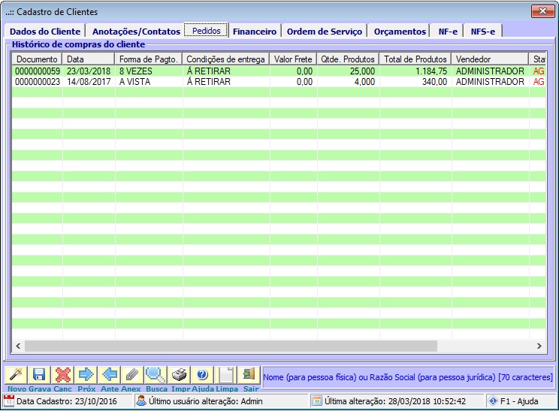Switch to the Ordem de Serviço tab
This screenshot has height=411, width=559.
[x=325, y=32]
